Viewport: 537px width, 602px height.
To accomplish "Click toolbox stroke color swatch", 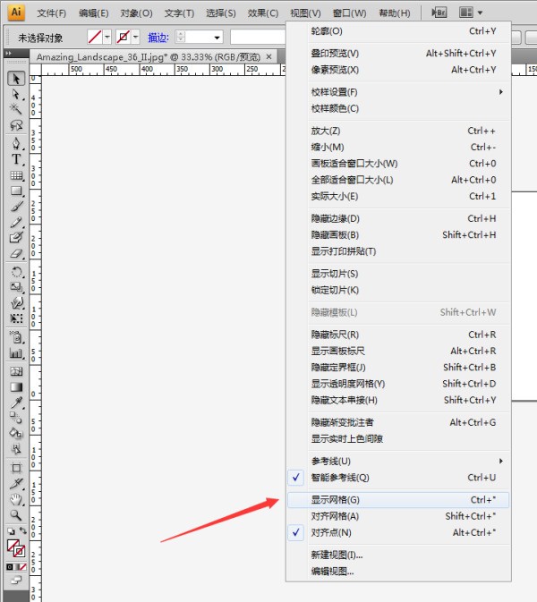I will (19, 551).
